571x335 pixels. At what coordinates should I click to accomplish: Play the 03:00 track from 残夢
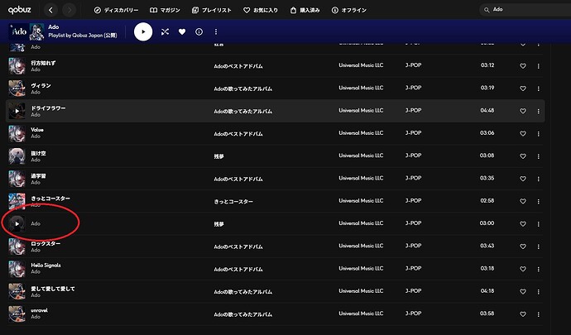pyautogui.click(x=17, y=224)
